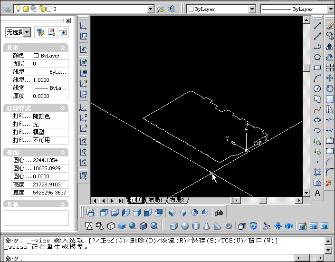Select the Explode modify tool
Screen dimensions: 335x262
pyautogui.click(x=329, y=183)
